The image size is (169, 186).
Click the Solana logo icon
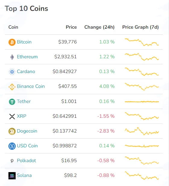tap(12, 175)
